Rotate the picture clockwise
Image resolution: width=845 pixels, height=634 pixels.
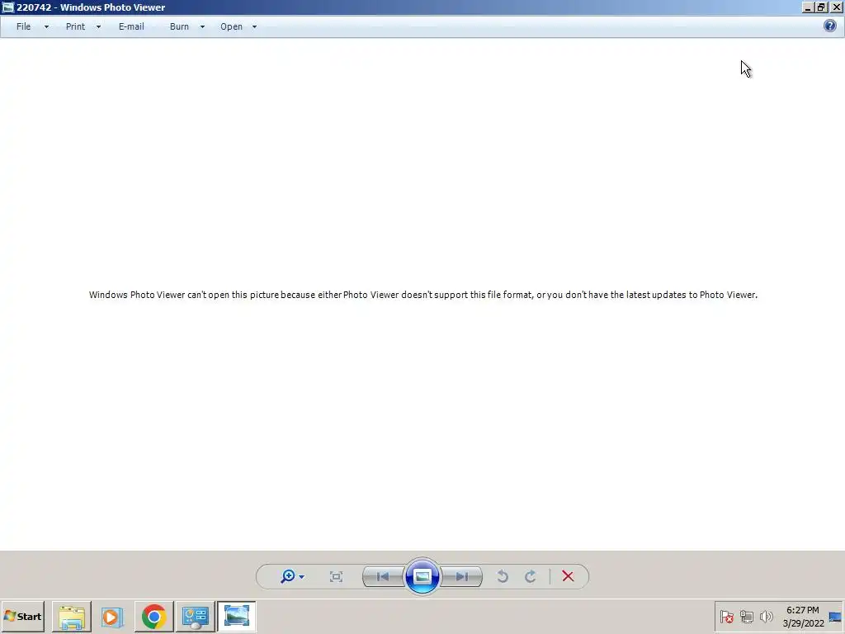point(531,577)
